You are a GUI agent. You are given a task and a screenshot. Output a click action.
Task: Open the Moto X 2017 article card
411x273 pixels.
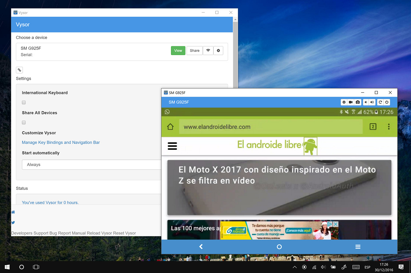(279, 187)
